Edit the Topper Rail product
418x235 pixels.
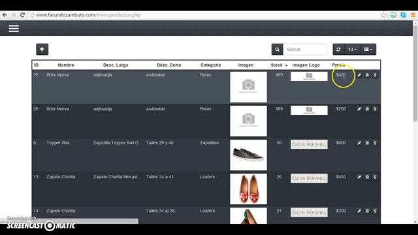point(359,143)
